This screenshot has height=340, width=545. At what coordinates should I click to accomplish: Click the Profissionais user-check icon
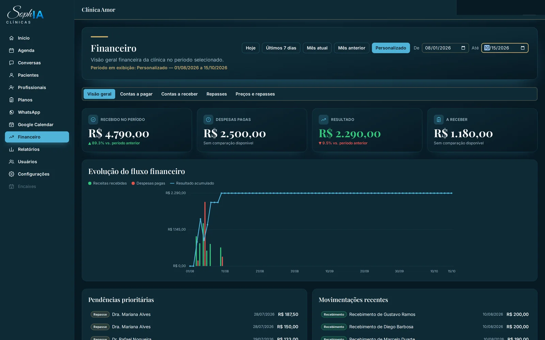pyautogui.click(x=12, y=87)
